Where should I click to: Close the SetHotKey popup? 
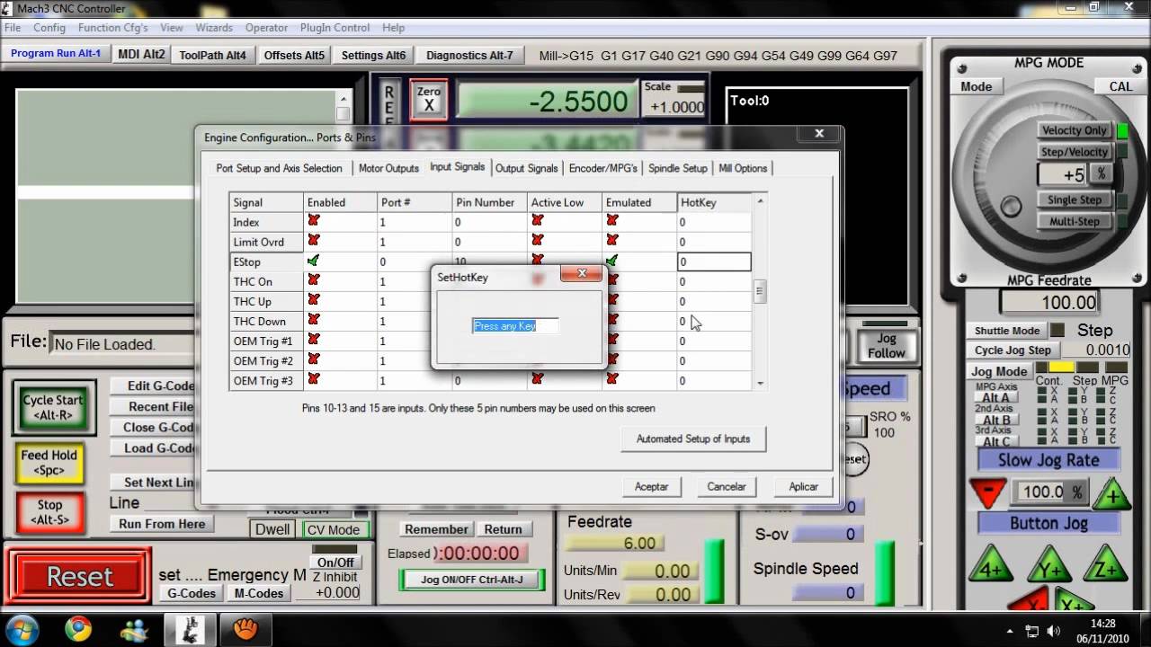point(582,273)
